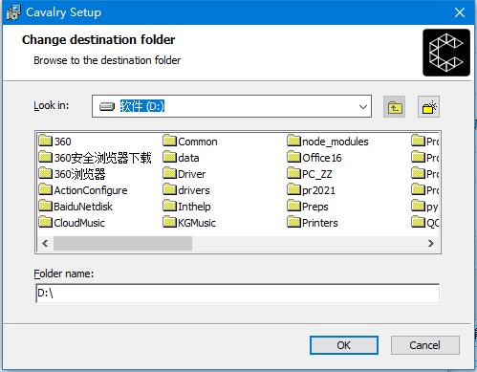This screenshot has height=372, width=477.
Task: Close the Cavalry Setup dialog
Action: click(x=460, y=12)
